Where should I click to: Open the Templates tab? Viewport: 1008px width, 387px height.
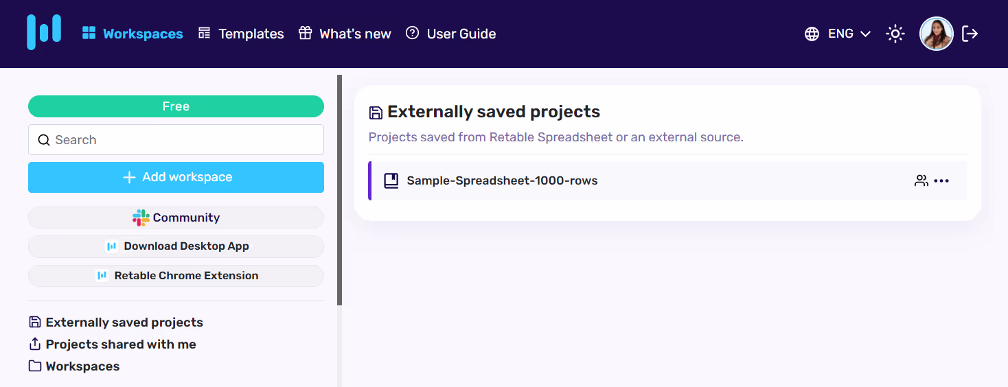(x=241, y=34)
